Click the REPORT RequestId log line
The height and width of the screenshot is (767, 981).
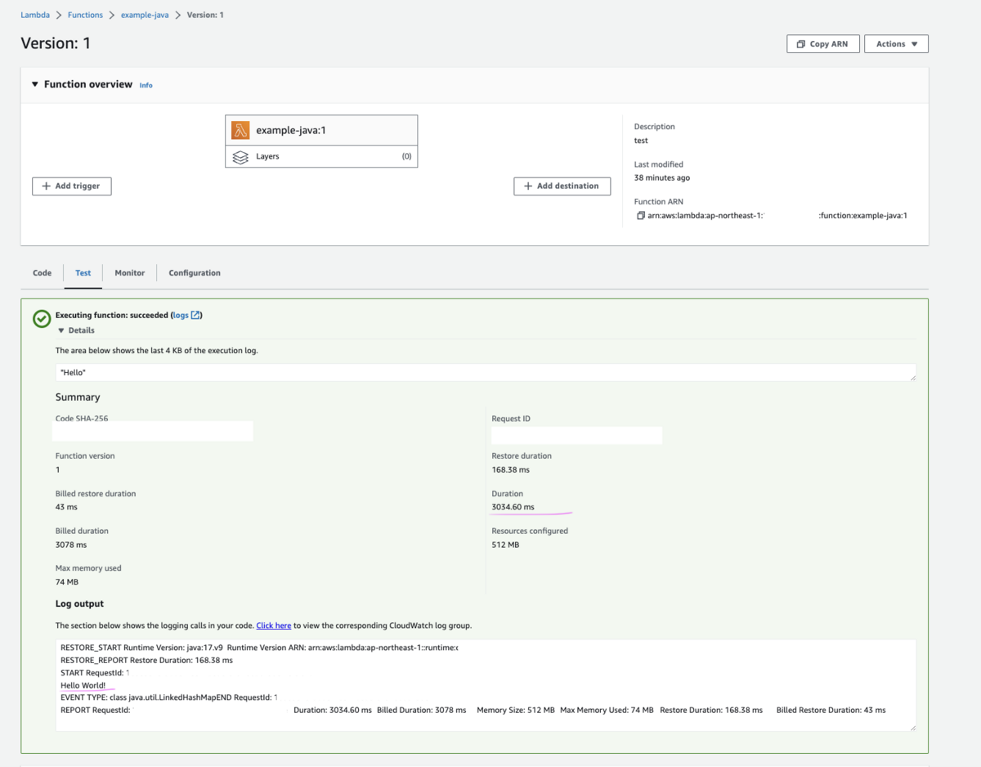[473, 711]
